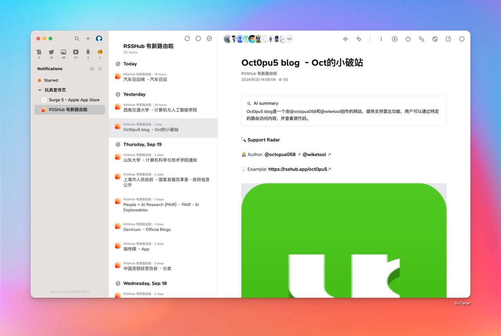Open the 西南交通大学 - 计算机与人工智能学院 entry

pos(163,108)
